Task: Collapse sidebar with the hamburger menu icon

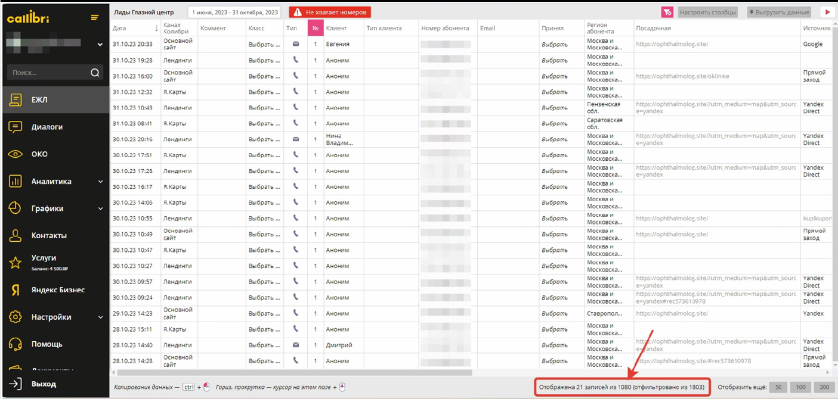Action: pyautogui.click(x=94, y=18)
